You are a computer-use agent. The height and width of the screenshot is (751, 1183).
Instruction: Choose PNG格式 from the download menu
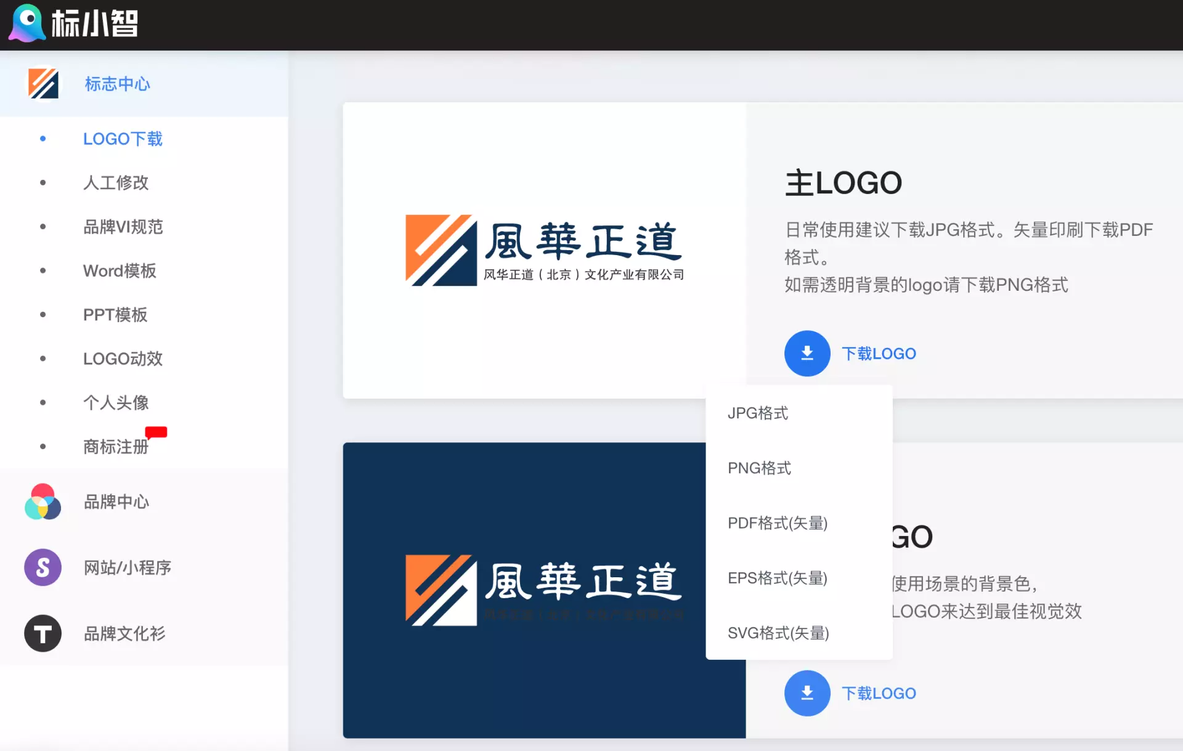click(799, 468)
